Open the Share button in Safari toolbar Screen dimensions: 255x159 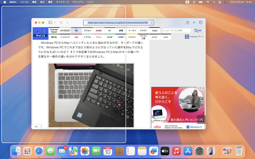point(187,23)
